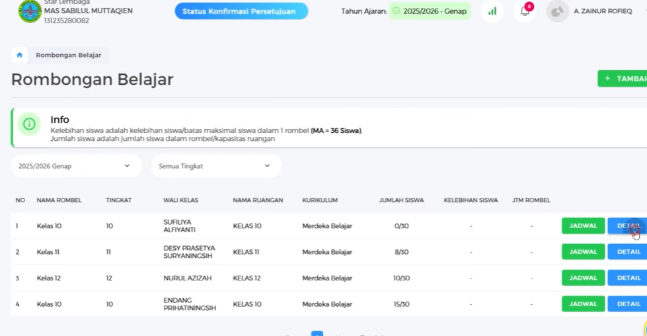Click the 15/30 student count
The width and height of the screenshot is (647, 336).
tap(402, 304)
